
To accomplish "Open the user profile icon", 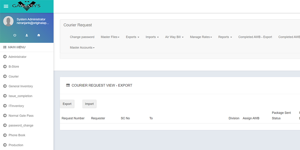I will (x=27, y=35).
